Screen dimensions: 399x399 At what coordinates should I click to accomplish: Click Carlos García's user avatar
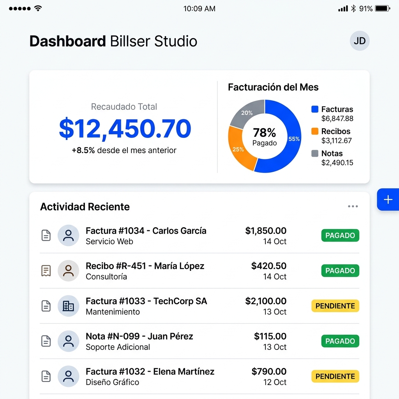69,235
